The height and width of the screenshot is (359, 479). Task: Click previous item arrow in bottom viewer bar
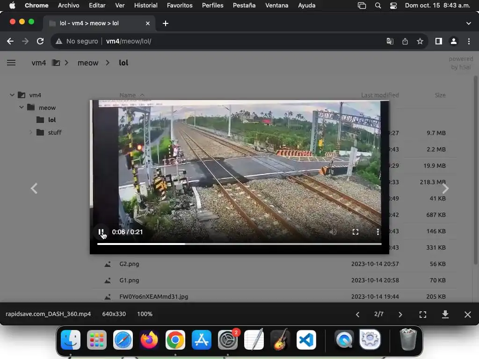pos(358,315)
